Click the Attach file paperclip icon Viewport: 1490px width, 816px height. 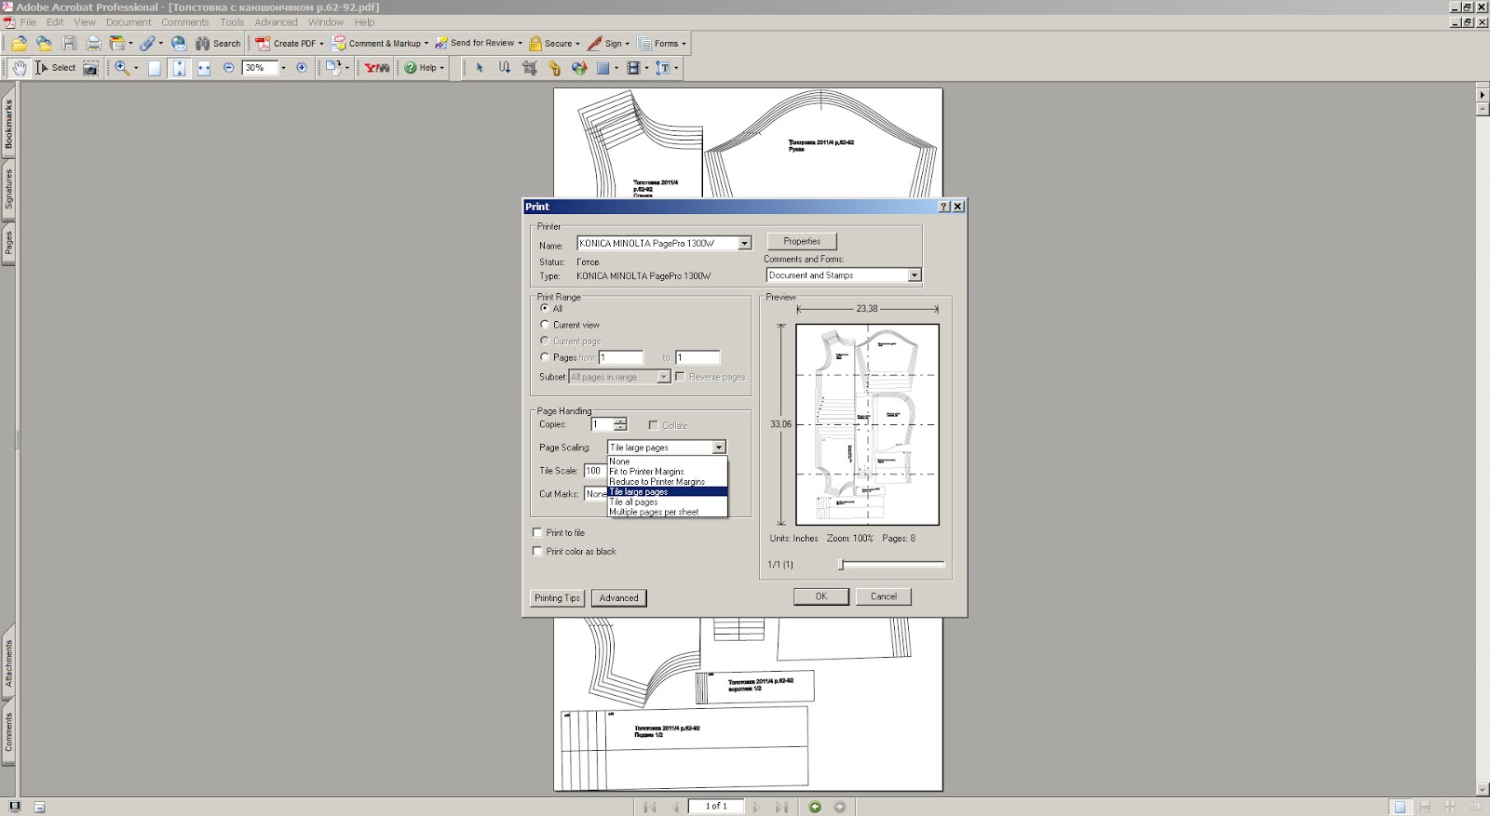pos(147,44)
